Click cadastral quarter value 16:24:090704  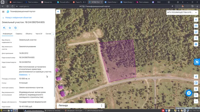(x=25, y=62)
